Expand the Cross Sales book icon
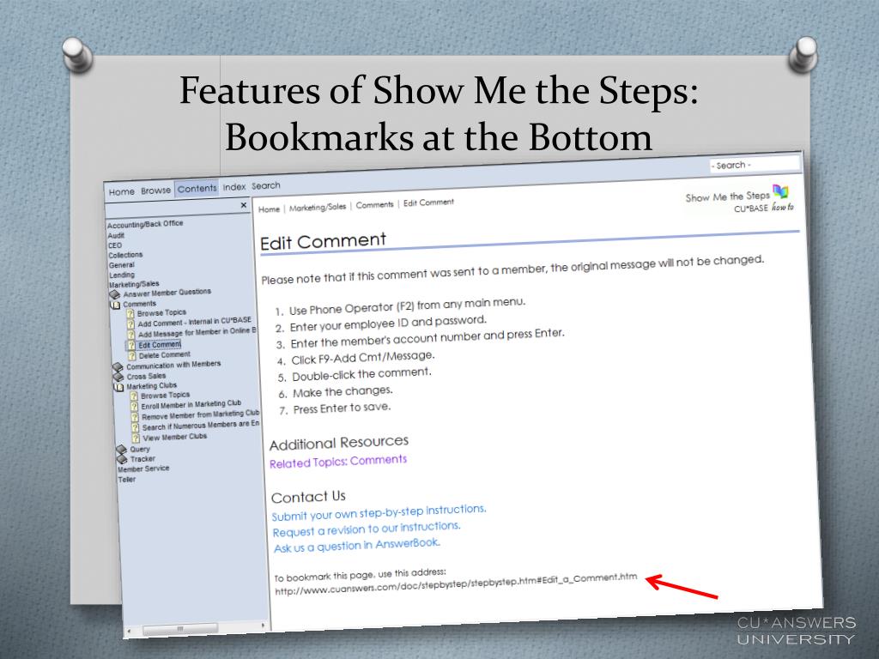This screenshot has height=659, width=879. click(118, 378)
